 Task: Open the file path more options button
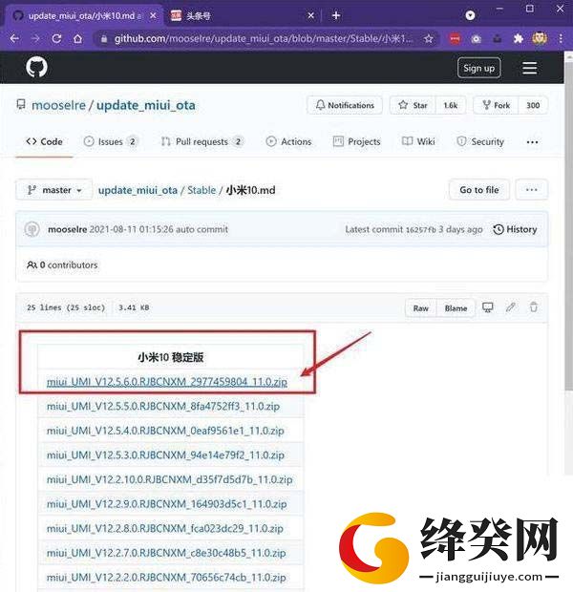pos(531,189)
